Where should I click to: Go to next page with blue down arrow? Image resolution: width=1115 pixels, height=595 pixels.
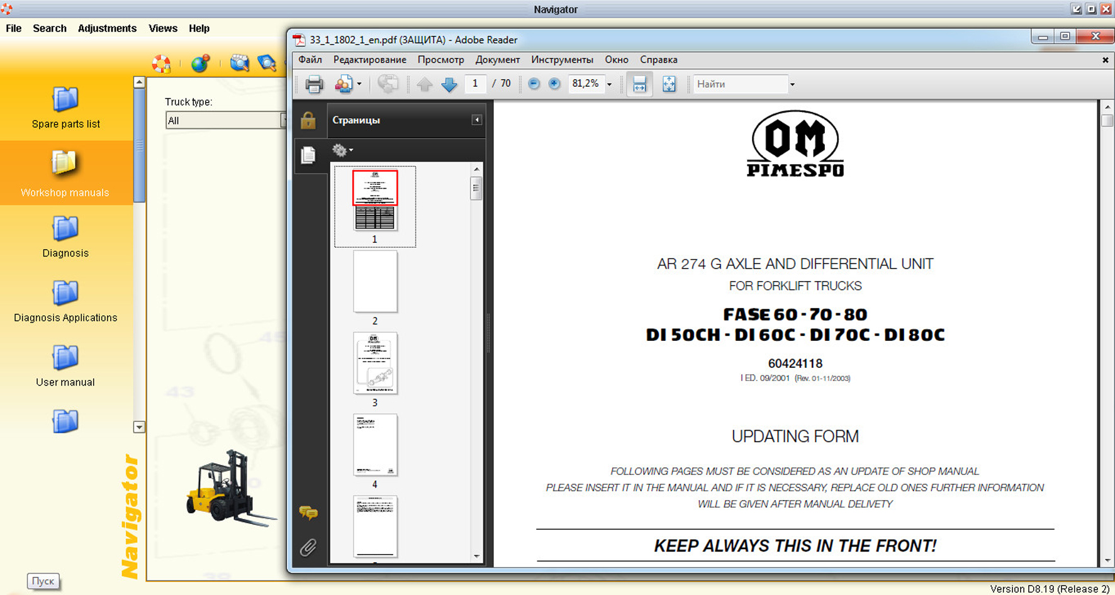click(449, 84)
